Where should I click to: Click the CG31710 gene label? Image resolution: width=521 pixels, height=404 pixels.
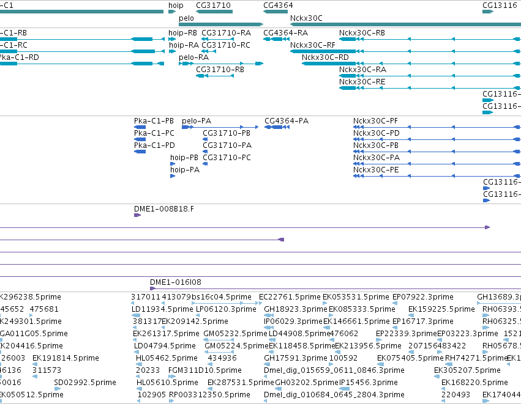[213, 6]
